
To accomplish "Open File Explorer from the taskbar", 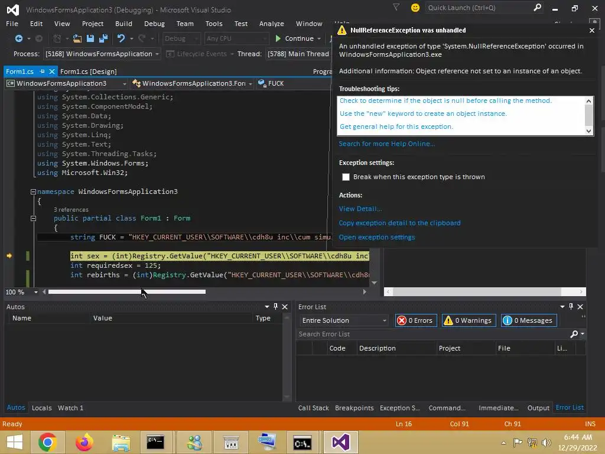I will 121,442.
